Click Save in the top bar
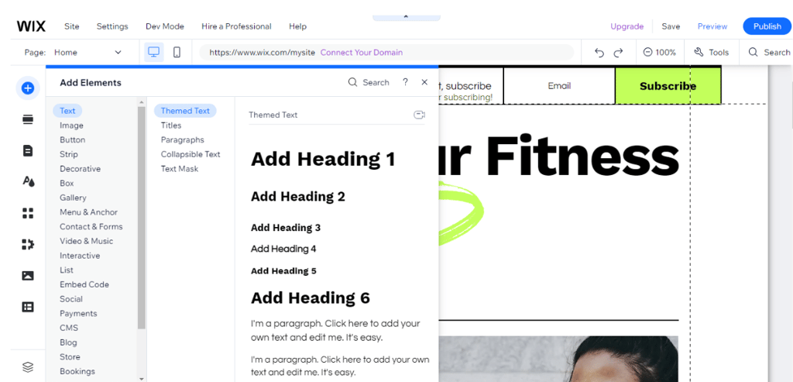The height and width of the screenshot is (382, 793). 671,26
